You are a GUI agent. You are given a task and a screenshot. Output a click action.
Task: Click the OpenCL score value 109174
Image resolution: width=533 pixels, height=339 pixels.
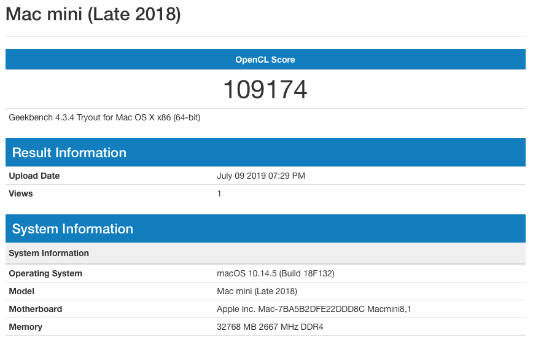(265, 90)
